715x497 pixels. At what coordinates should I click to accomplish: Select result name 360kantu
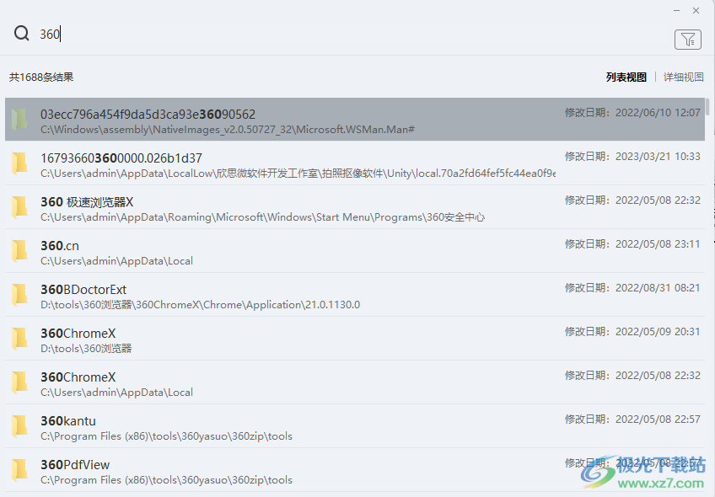coord(68,420)
